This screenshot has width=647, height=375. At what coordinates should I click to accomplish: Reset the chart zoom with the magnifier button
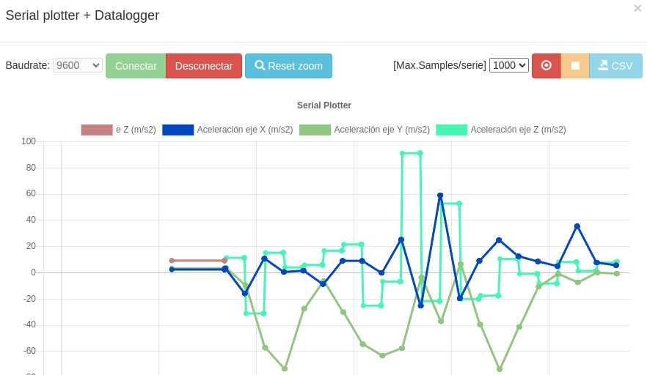(x=288, y=66)
